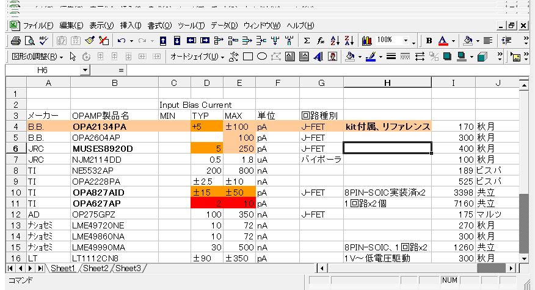Select column header H
The image size is (535, 290).
tap(387, 83)
